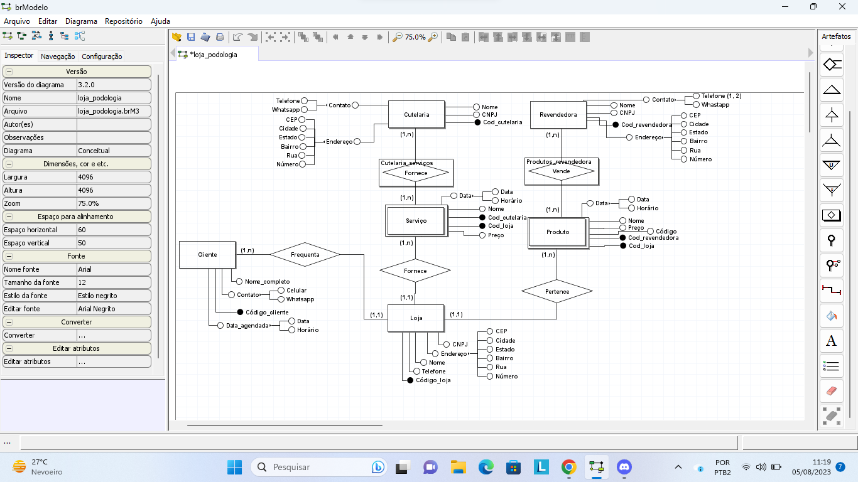Edit the Largura value 4096
The width and height of the screenshot is (858, 482).
(114, 177)
